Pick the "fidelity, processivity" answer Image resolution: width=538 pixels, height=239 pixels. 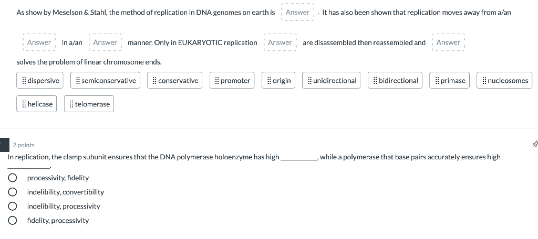pos(12,221)
